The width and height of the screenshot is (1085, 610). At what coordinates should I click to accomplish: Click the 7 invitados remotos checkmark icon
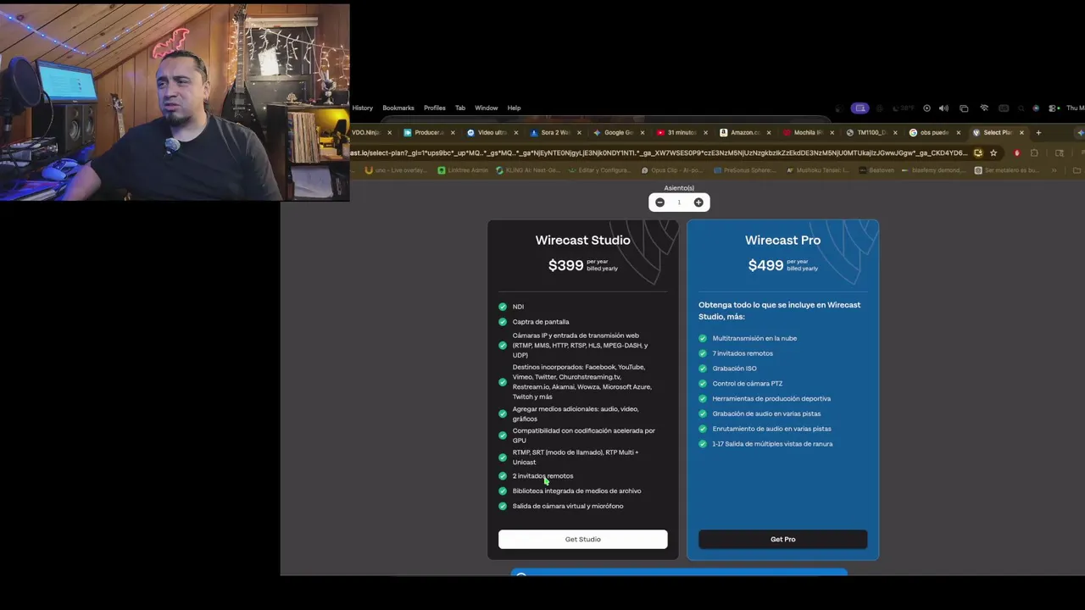(x=703, y=353)
